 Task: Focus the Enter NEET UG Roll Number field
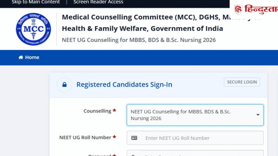pyautogui.click(x=195, y=138)
